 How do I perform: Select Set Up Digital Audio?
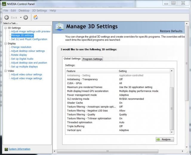(x=22, y=59)
